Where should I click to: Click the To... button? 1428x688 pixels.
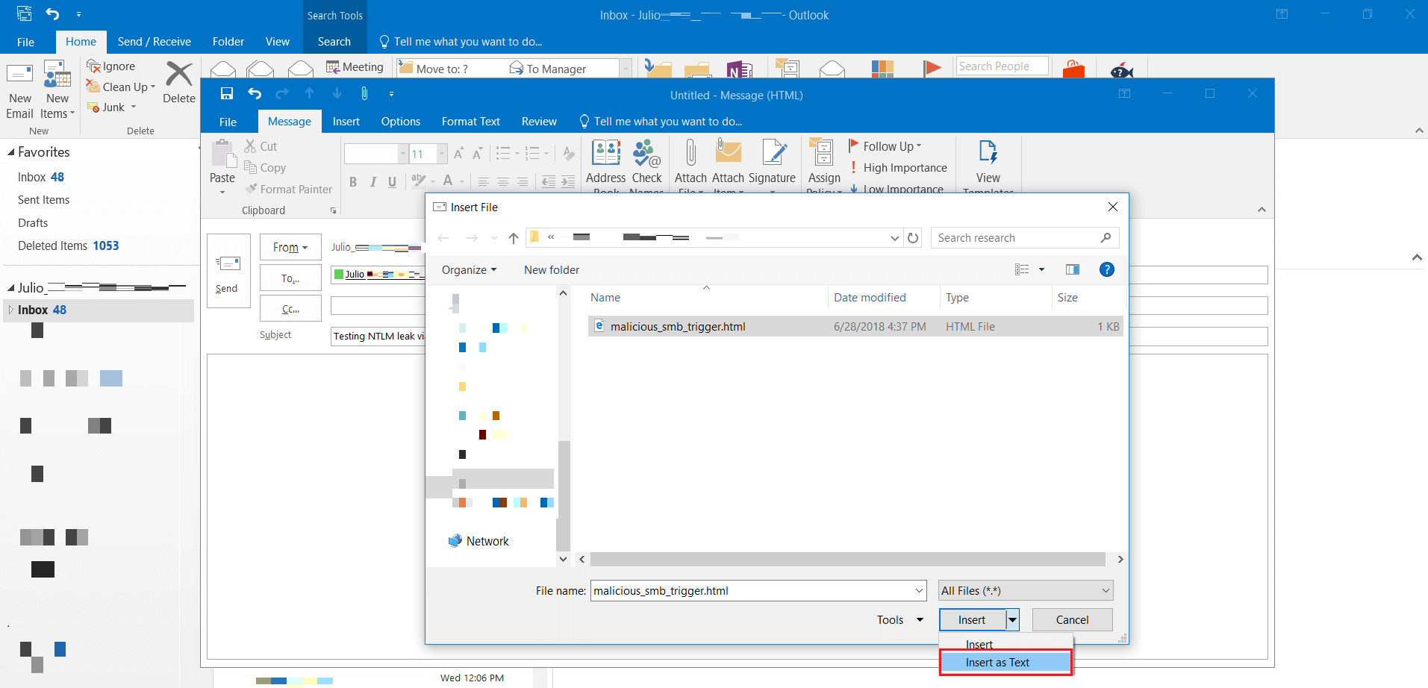(x=290, y=278)
